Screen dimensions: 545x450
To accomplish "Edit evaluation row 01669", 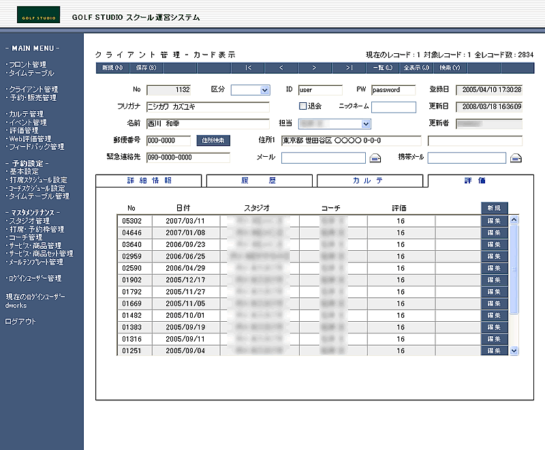I will [x=495, y=303].
